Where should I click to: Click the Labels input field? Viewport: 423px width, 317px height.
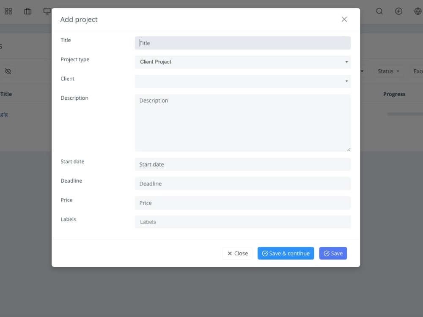click(x=243, y=221)
